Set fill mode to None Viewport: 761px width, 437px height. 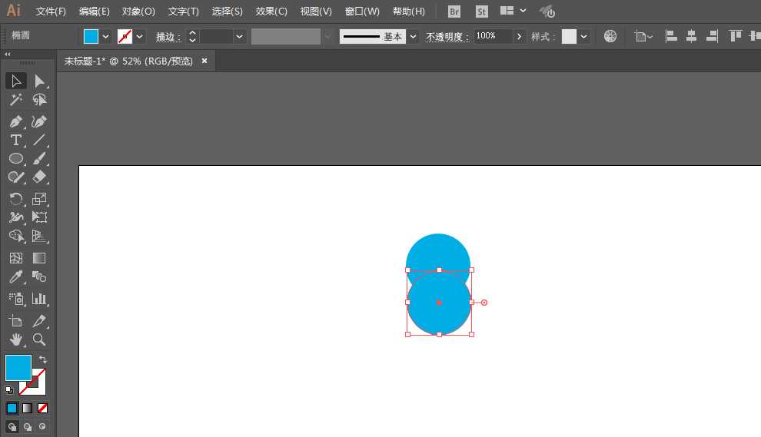click(43, 409)
